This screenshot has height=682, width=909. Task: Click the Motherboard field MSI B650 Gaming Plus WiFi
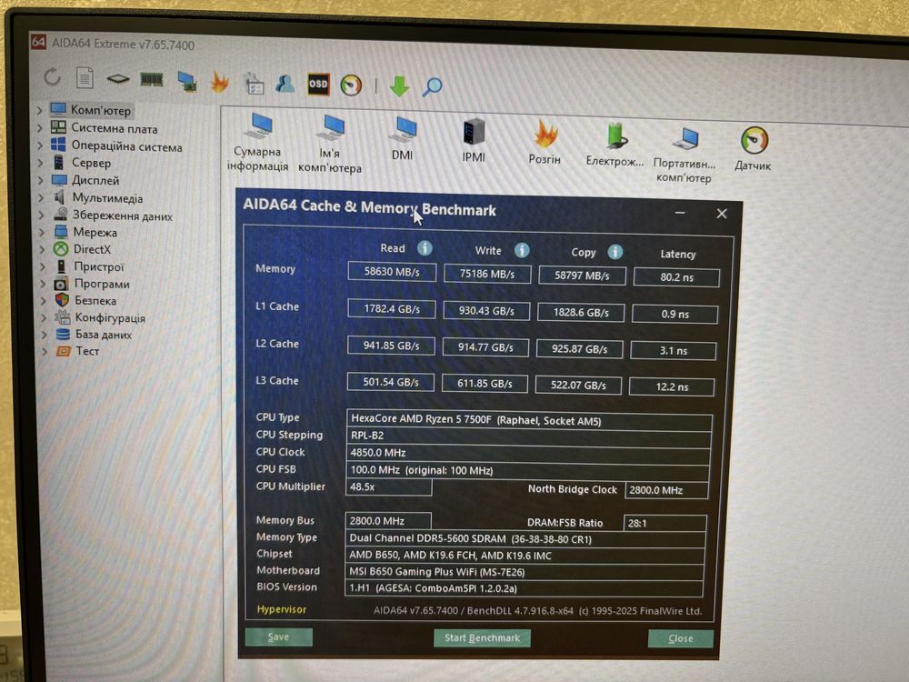(x=524, y=572)
